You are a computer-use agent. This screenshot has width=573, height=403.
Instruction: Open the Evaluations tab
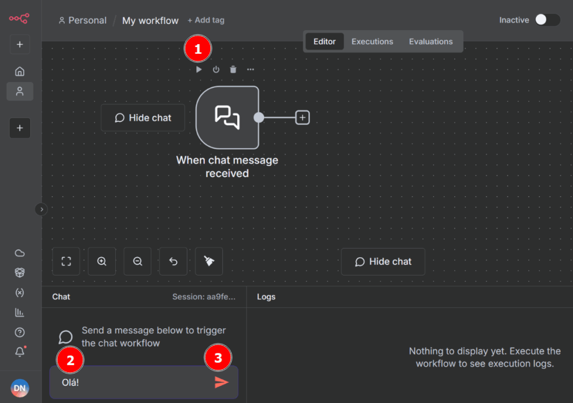tap(430, 41)
